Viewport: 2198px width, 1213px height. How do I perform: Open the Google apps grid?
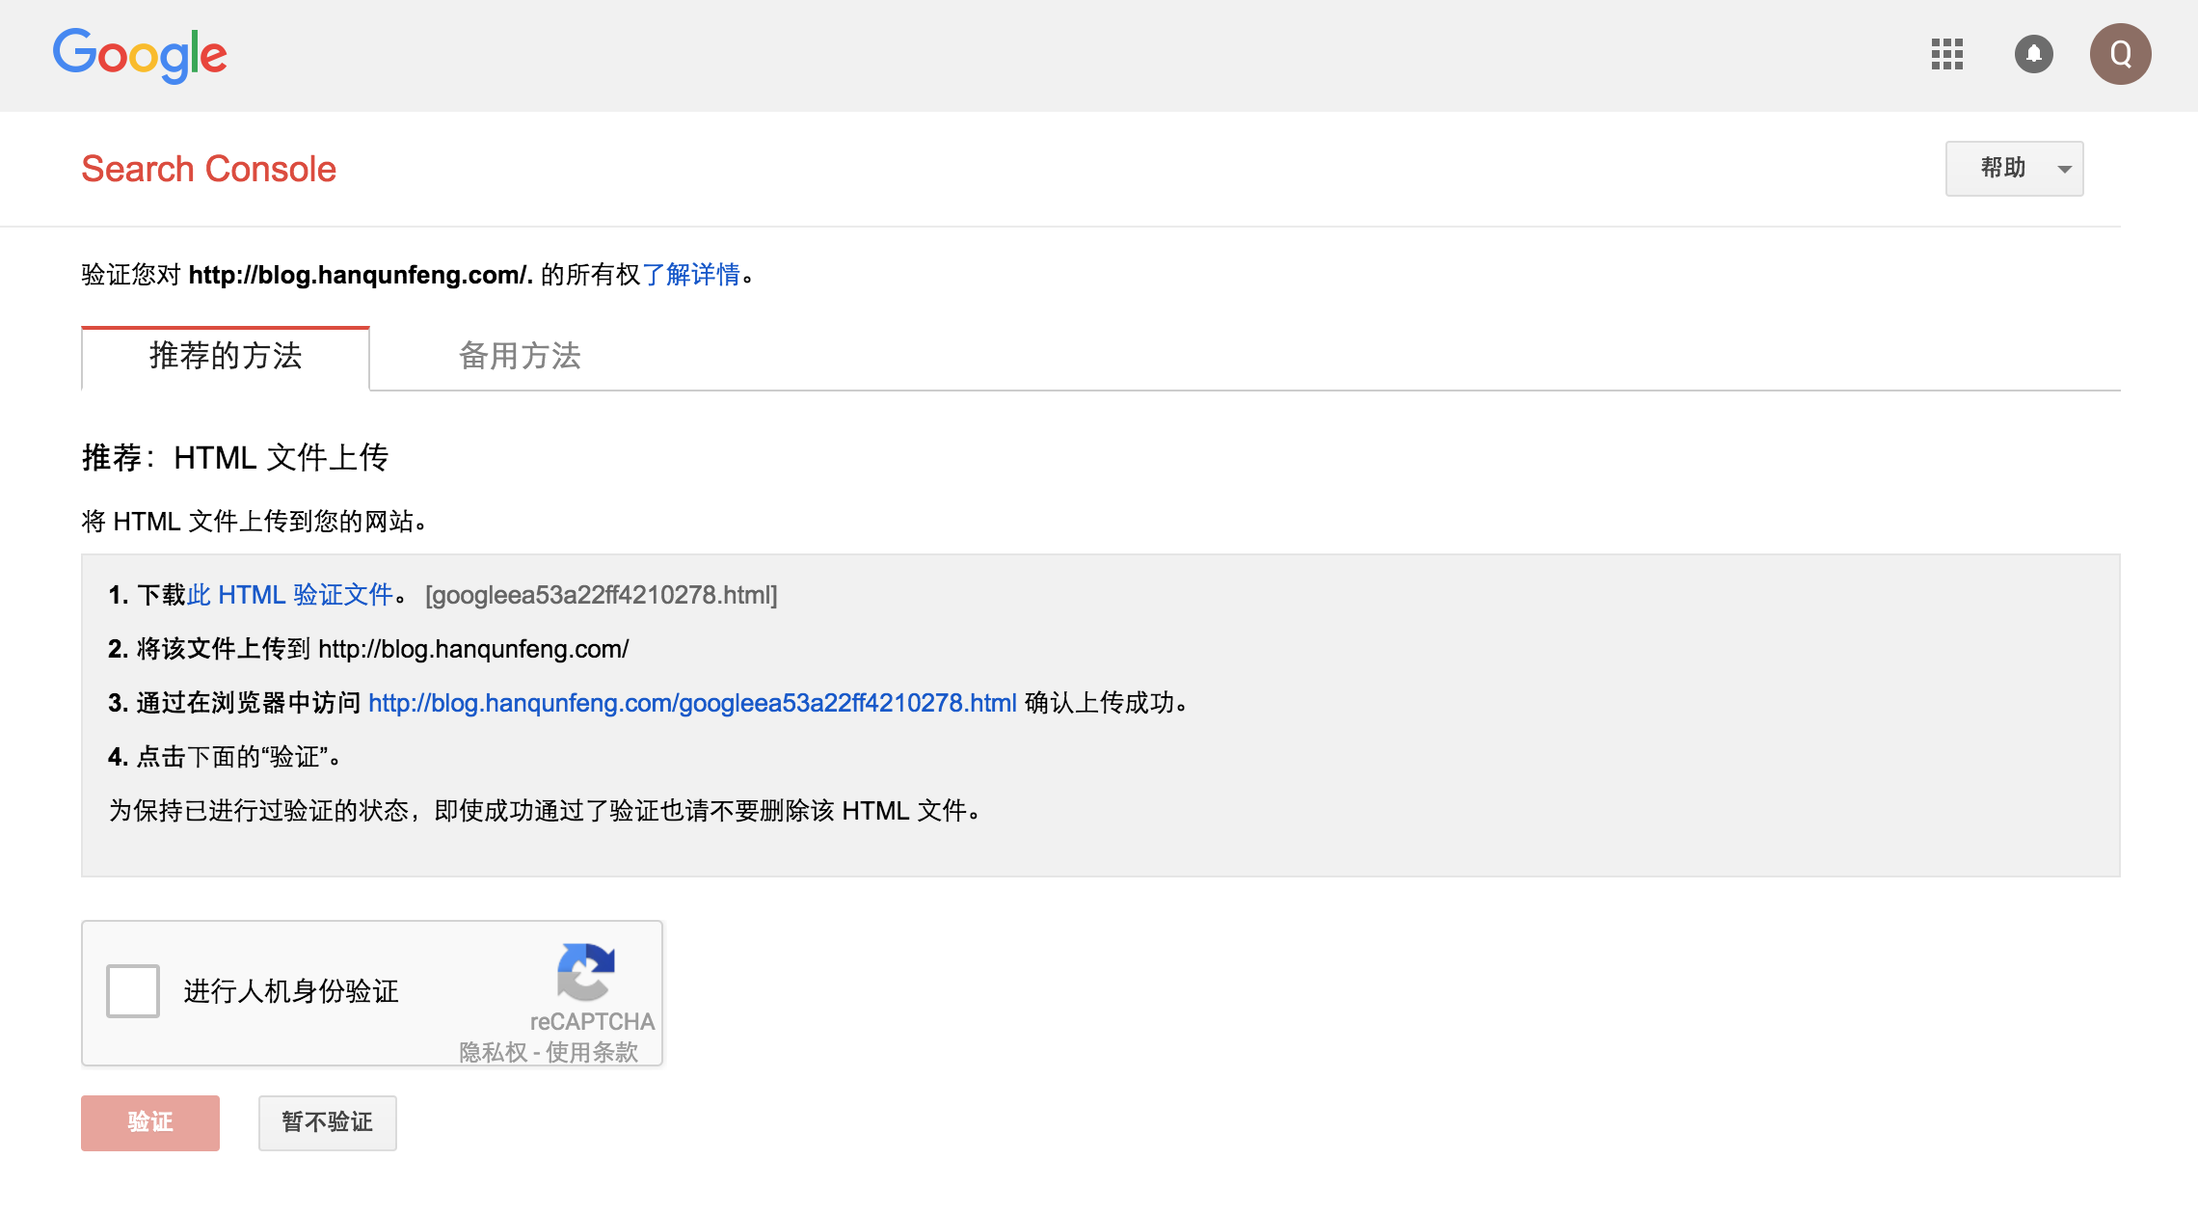1947,54
